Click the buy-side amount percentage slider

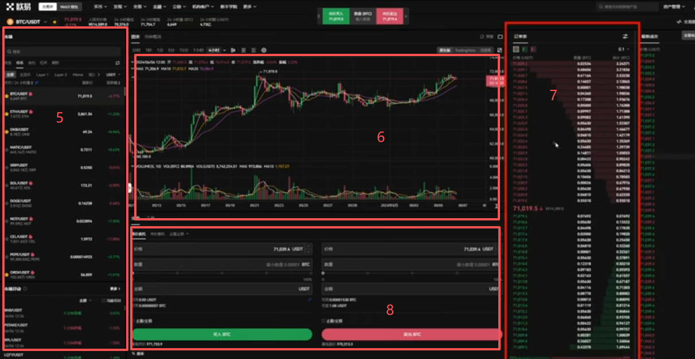222,274
